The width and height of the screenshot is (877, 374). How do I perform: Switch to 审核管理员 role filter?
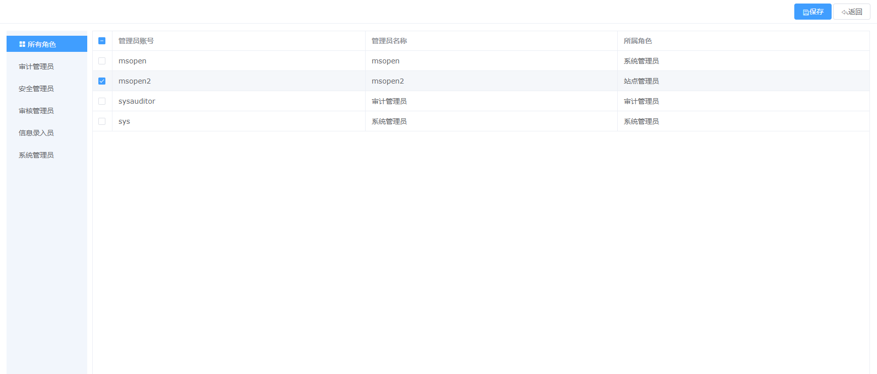tap(36, 111)
